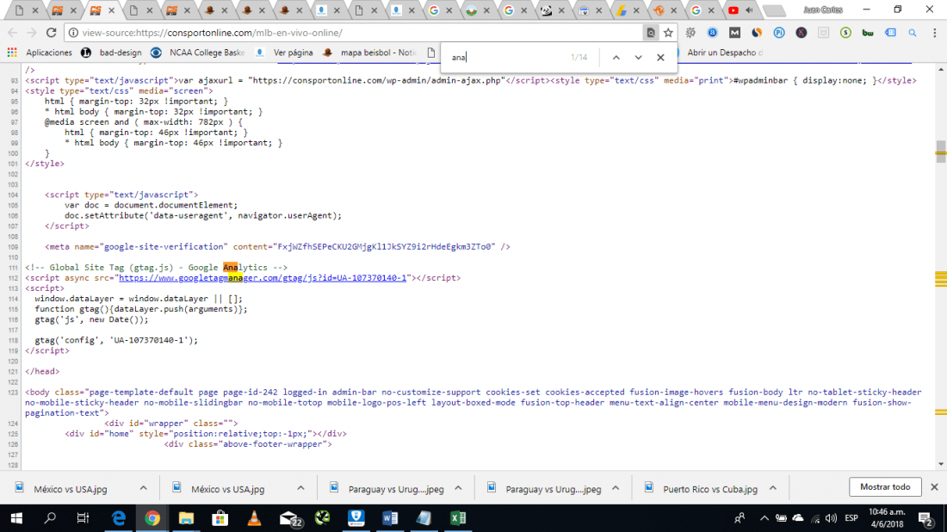
Task: Open the Ver página bookmark
Action: (x=284, y=53)
